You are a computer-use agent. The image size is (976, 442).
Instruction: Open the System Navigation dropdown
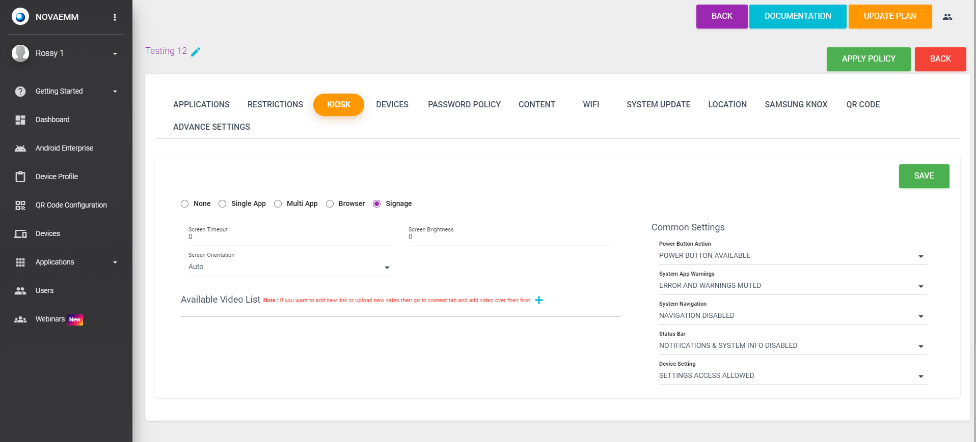[x=793, y=316]
